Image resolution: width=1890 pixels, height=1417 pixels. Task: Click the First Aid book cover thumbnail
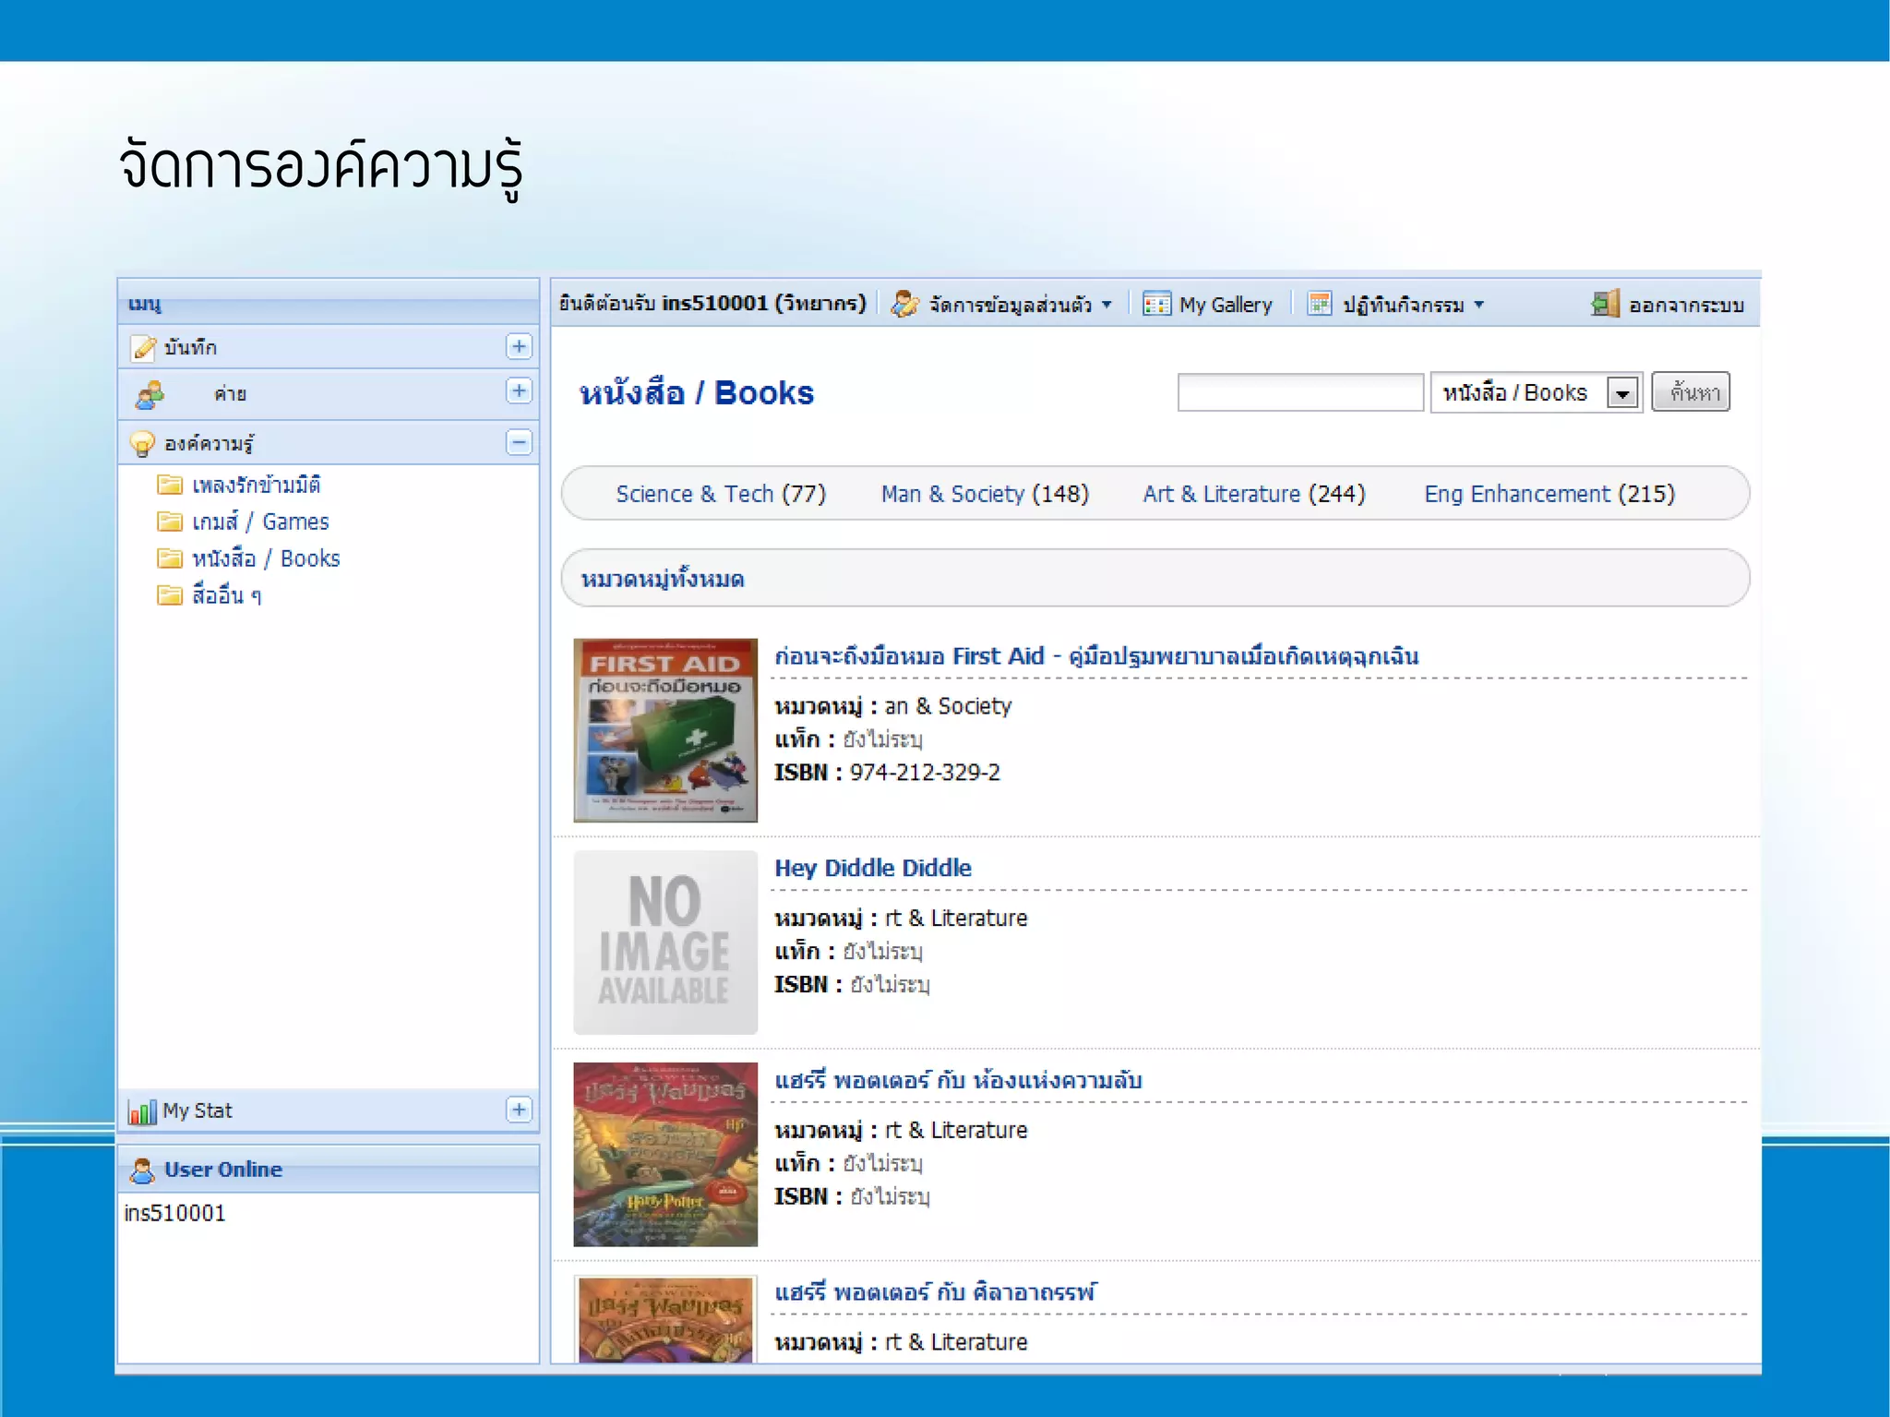[664, 730]
